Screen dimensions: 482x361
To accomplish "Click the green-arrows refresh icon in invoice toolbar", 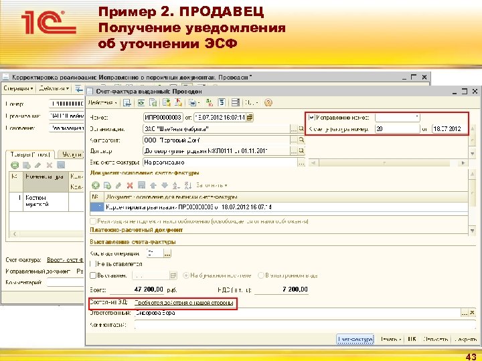I will click(x=141, y=102).
